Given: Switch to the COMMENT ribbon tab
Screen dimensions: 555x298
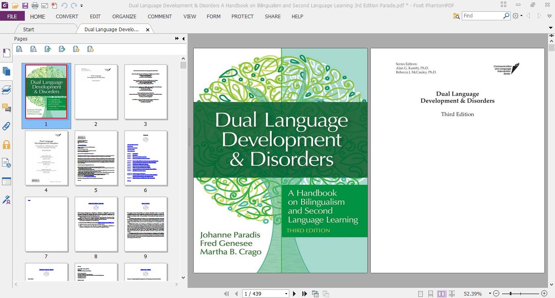Looking at the screenshot, I should 160,16.
